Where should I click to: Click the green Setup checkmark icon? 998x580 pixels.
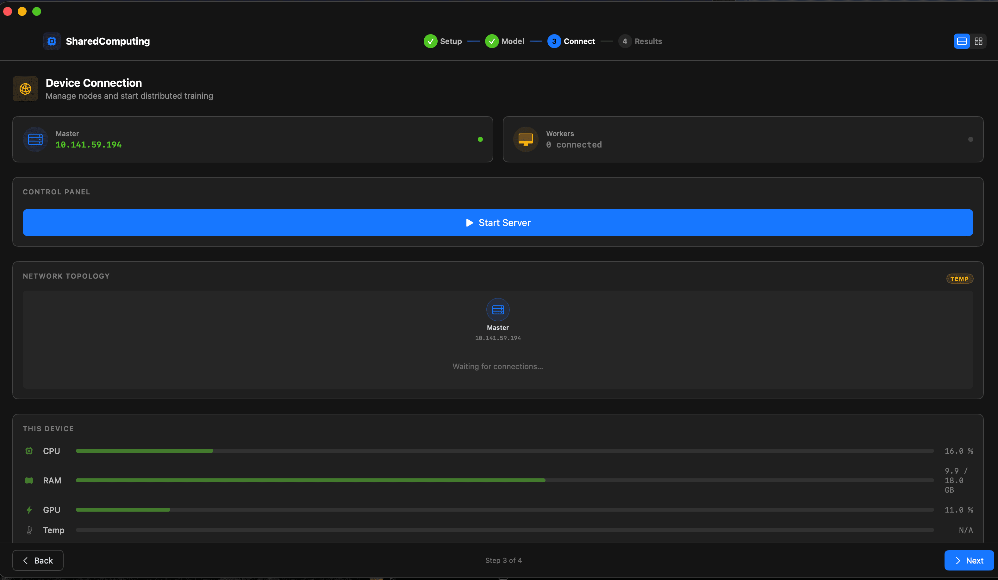[x=430, y=41]
